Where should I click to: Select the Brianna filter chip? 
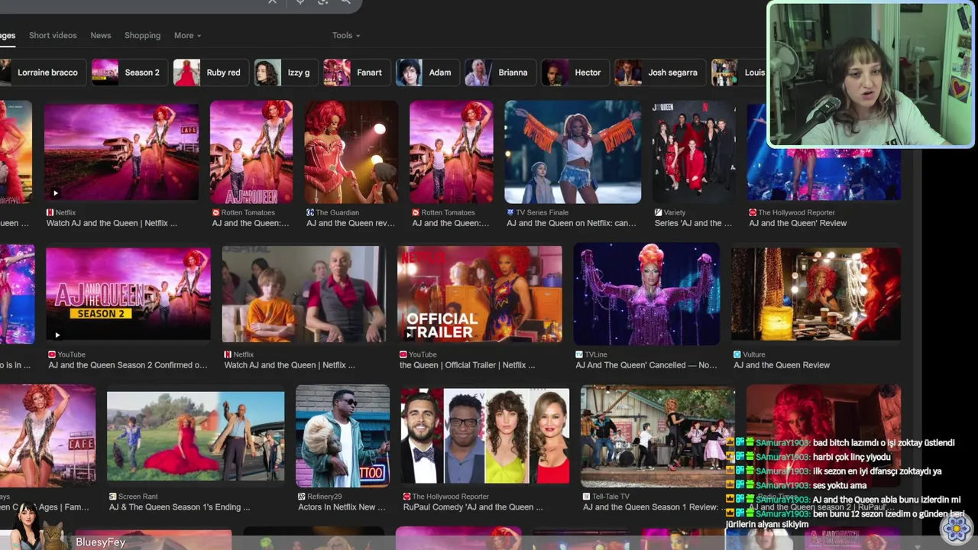click(x=499, y=73)
